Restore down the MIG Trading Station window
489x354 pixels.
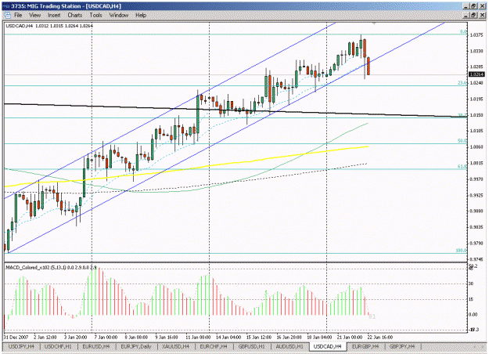[473, 6]
